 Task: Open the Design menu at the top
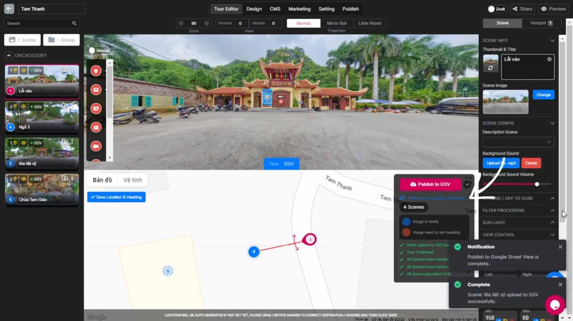(254, 8)
